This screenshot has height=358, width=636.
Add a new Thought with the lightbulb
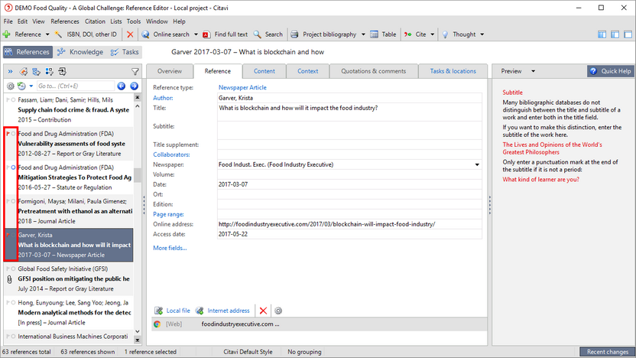click(459, 34)
